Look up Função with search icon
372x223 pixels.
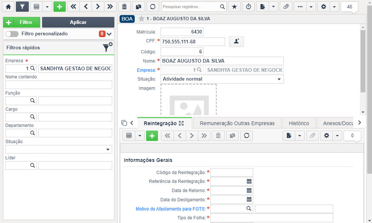32,101
